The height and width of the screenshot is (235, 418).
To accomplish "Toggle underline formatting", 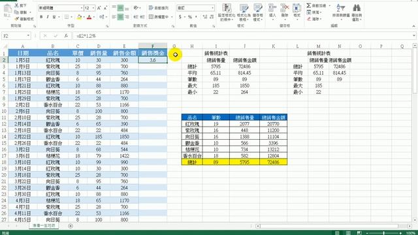I will (x=54, y=17).
